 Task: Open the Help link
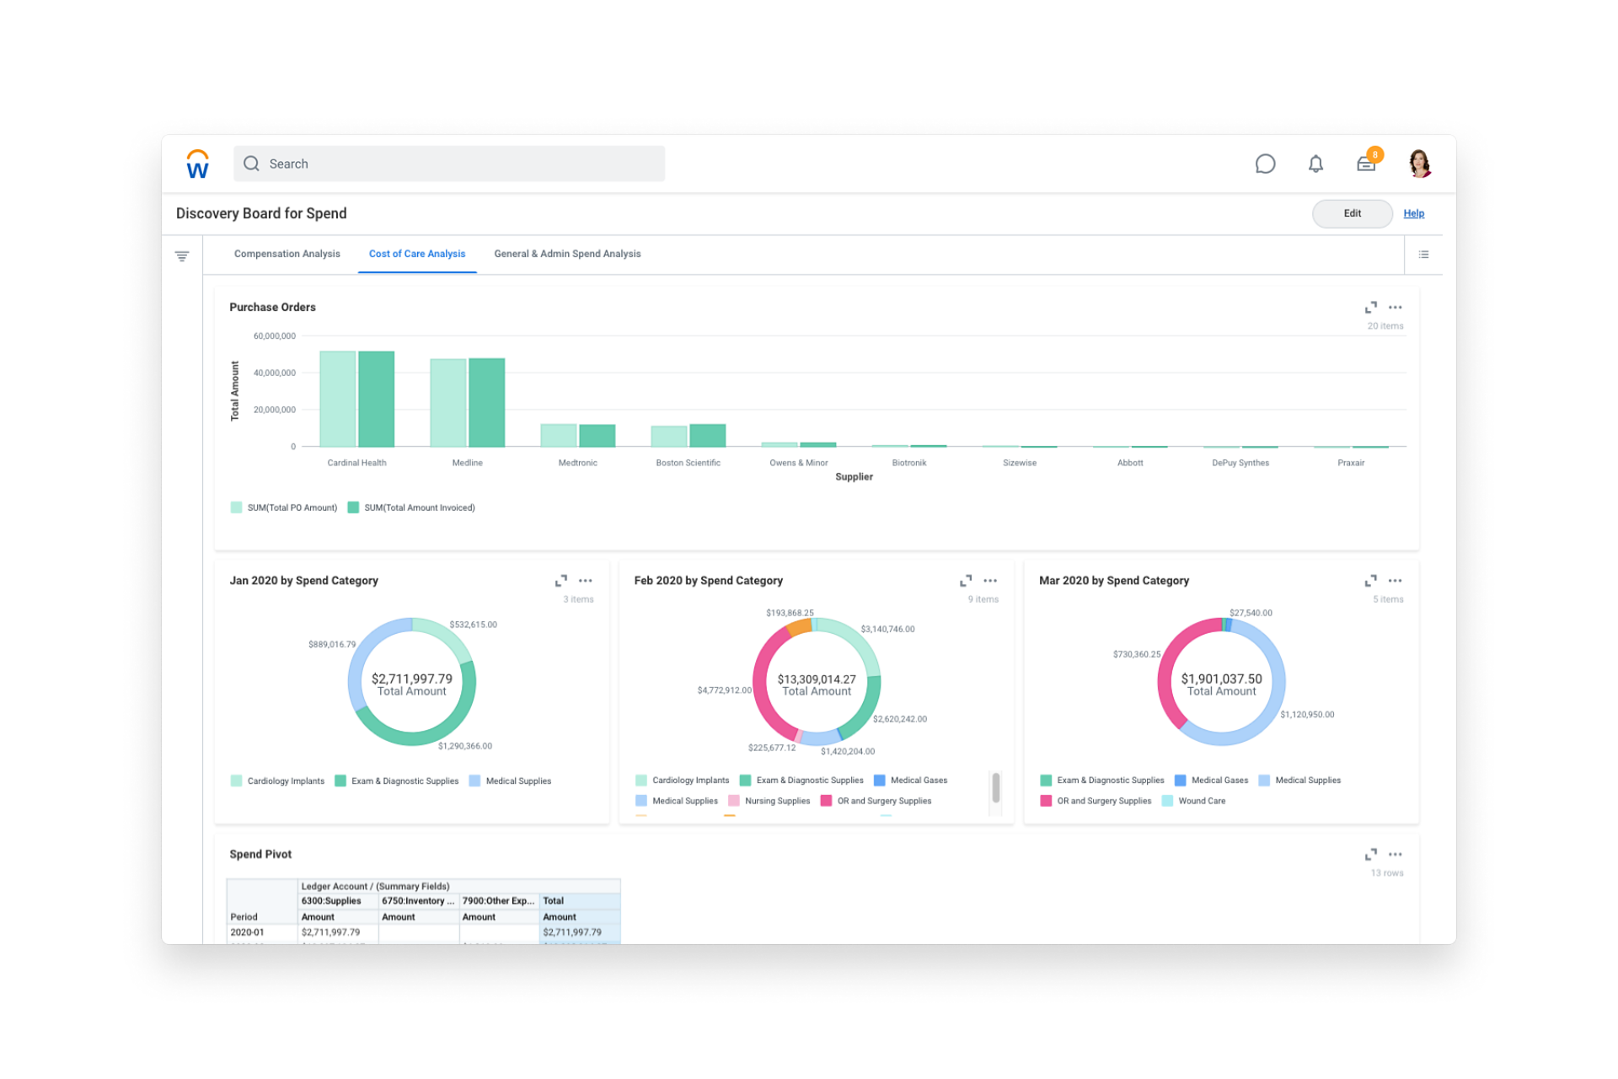(1414, 213)
